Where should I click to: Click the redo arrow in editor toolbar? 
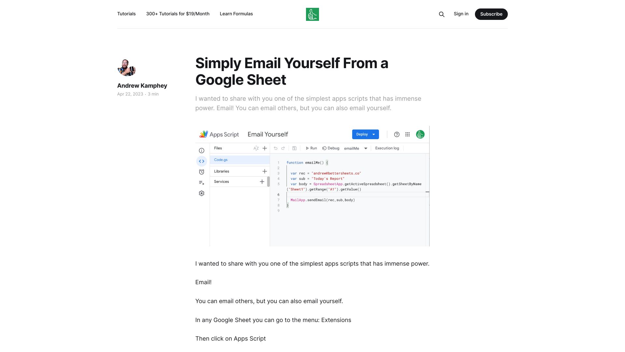283,148
